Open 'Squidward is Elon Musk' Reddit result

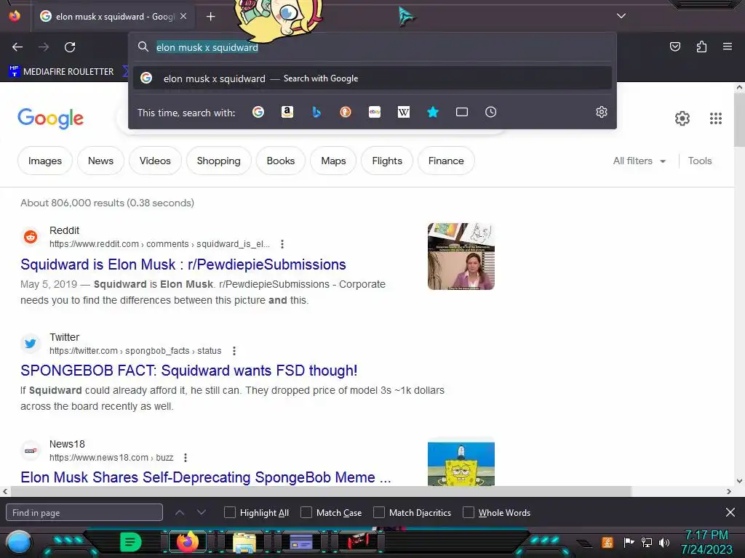tap(183, 264)
